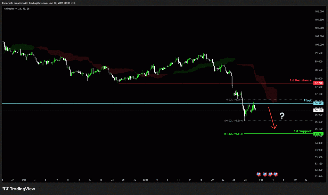Click the 1st Resistance text label
Viewport: 328px width, 195px height.
click(x=300, y=80)
